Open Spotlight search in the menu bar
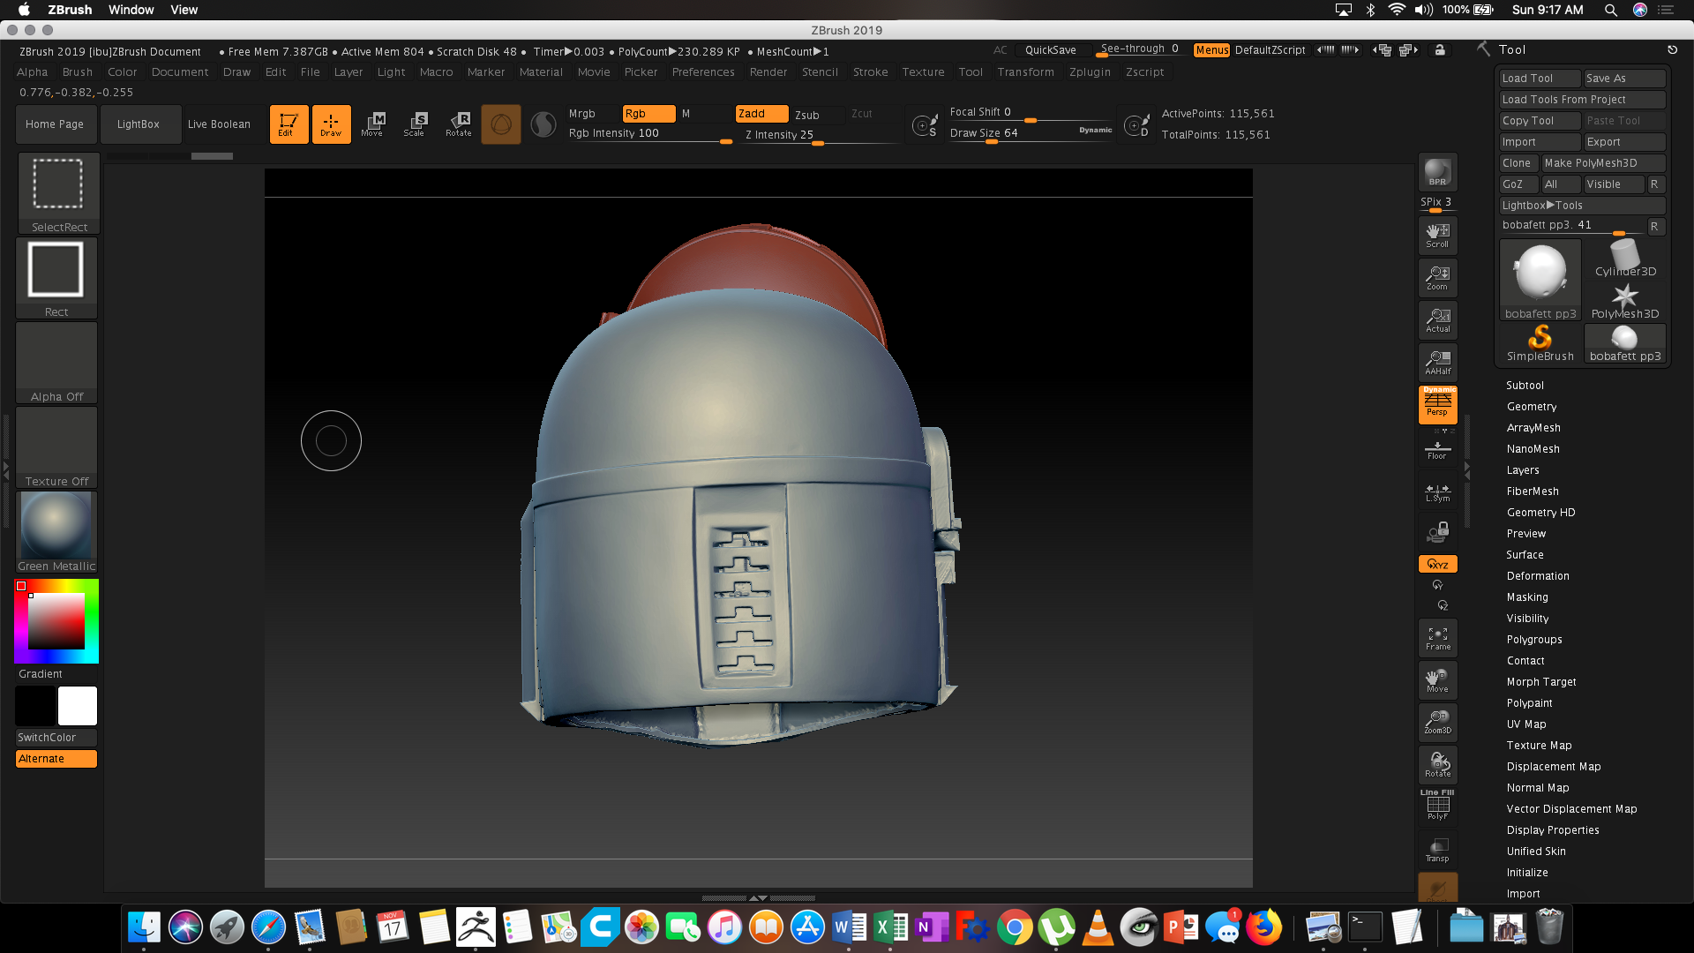 [1610, 10]
